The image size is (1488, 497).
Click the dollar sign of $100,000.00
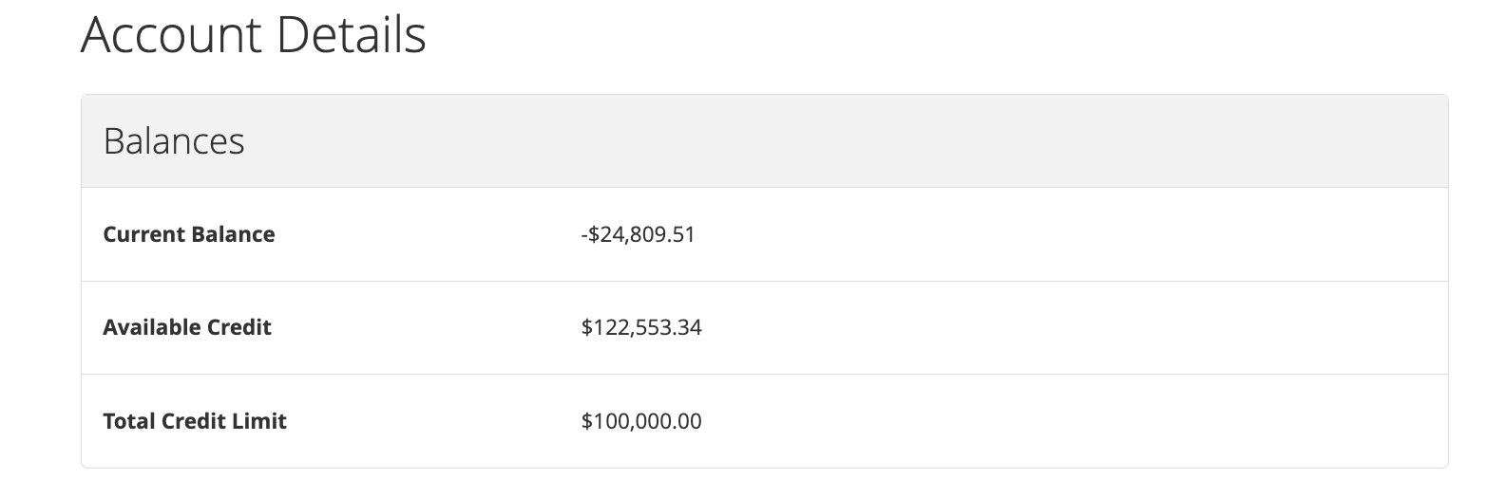coord(586,421)
